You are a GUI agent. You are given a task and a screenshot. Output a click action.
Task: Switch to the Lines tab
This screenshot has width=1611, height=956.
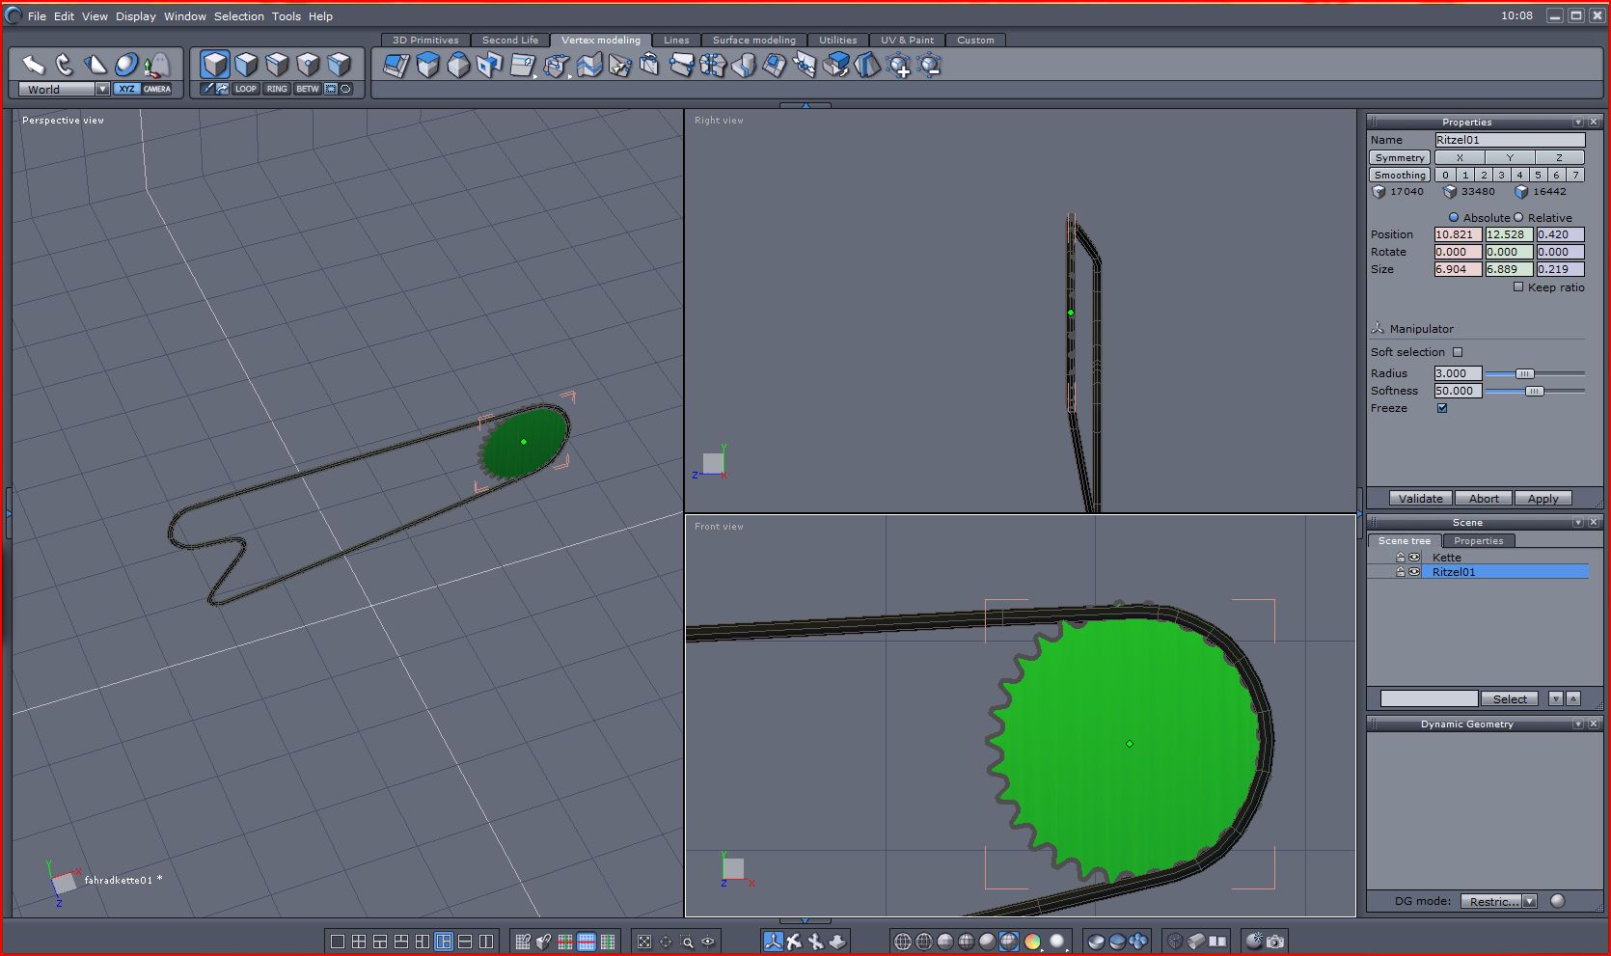(x=676, y=40)
